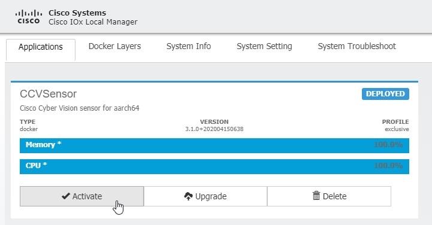The image size is (432, 225).
Task: Switch to the Docker Layers tab
Action: click(114, 46)
